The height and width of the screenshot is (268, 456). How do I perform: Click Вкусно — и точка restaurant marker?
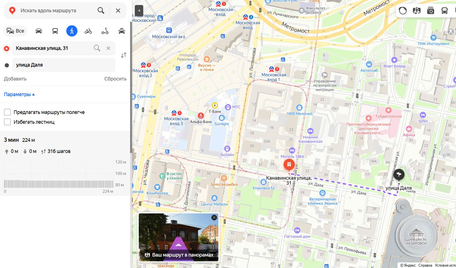(x=207, y=59)
